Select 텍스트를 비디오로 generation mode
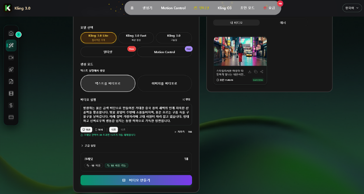This screenshot has width=364, height=194. [108, 83]
